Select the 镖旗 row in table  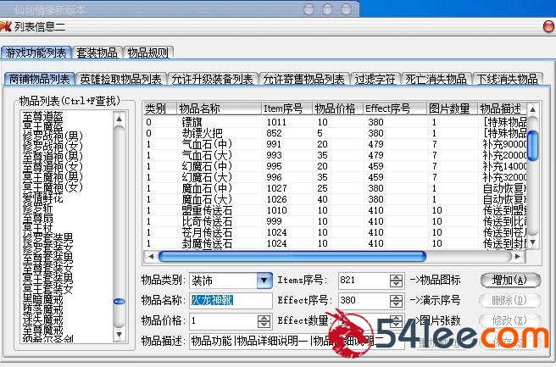[335, 122]
